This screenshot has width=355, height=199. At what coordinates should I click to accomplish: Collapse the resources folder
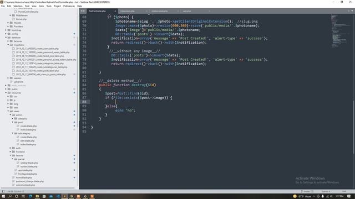[x=6, y=93]
